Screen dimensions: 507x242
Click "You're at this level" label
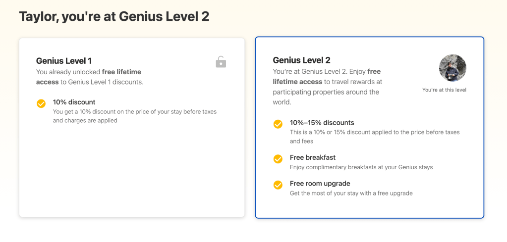tap(444, 90)
